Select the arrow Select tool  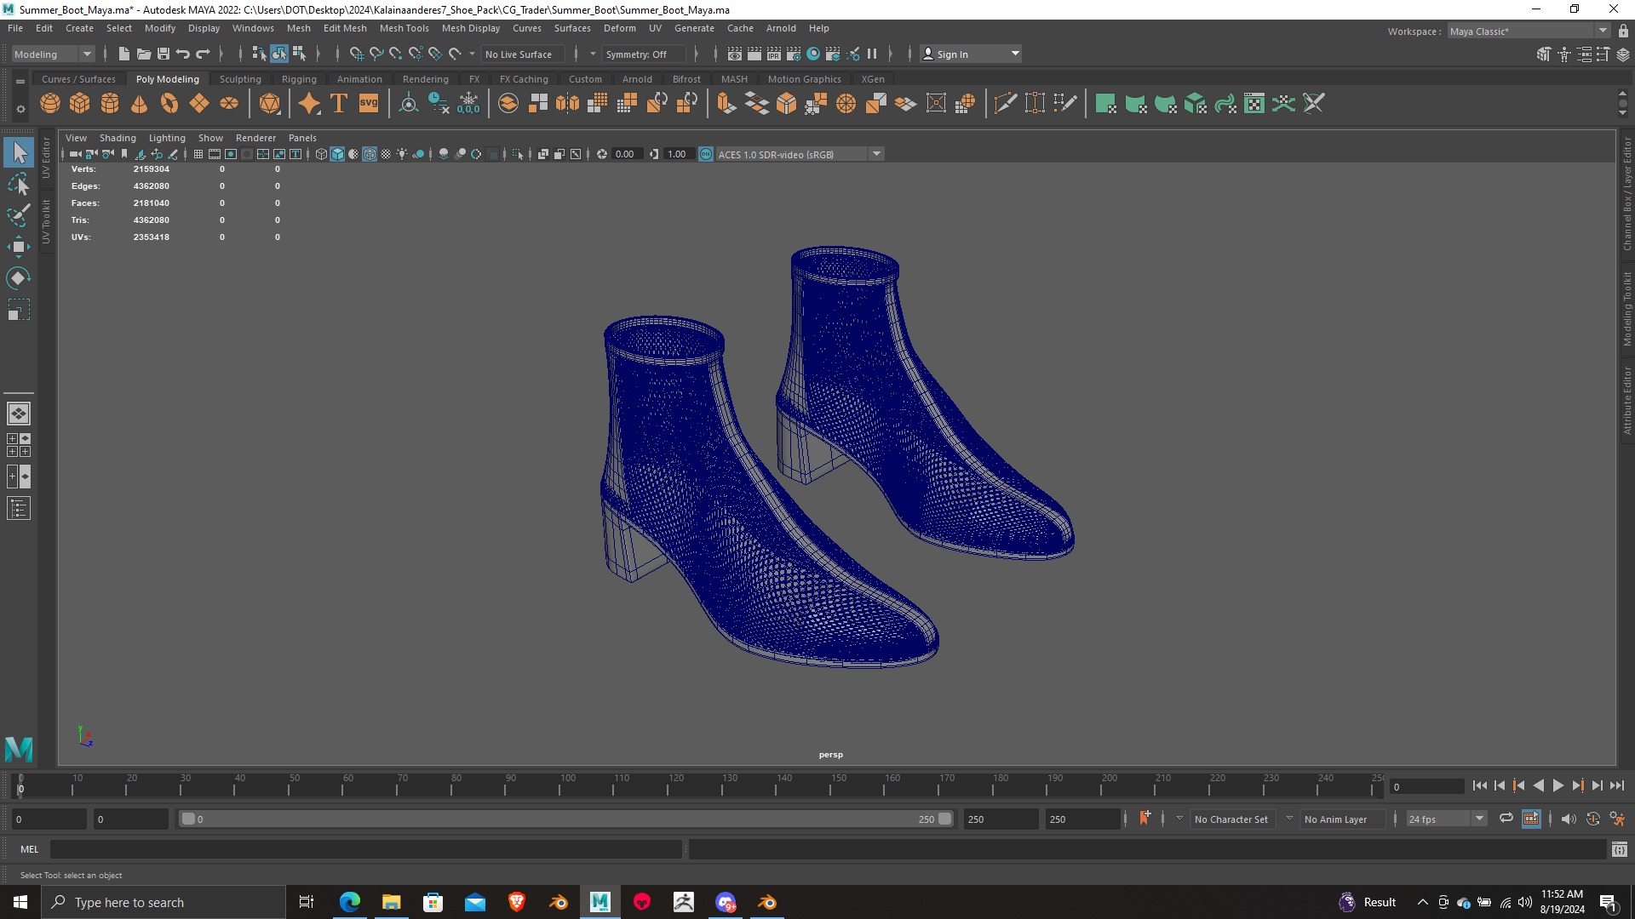pyautogui.click(x=19, y=153)
